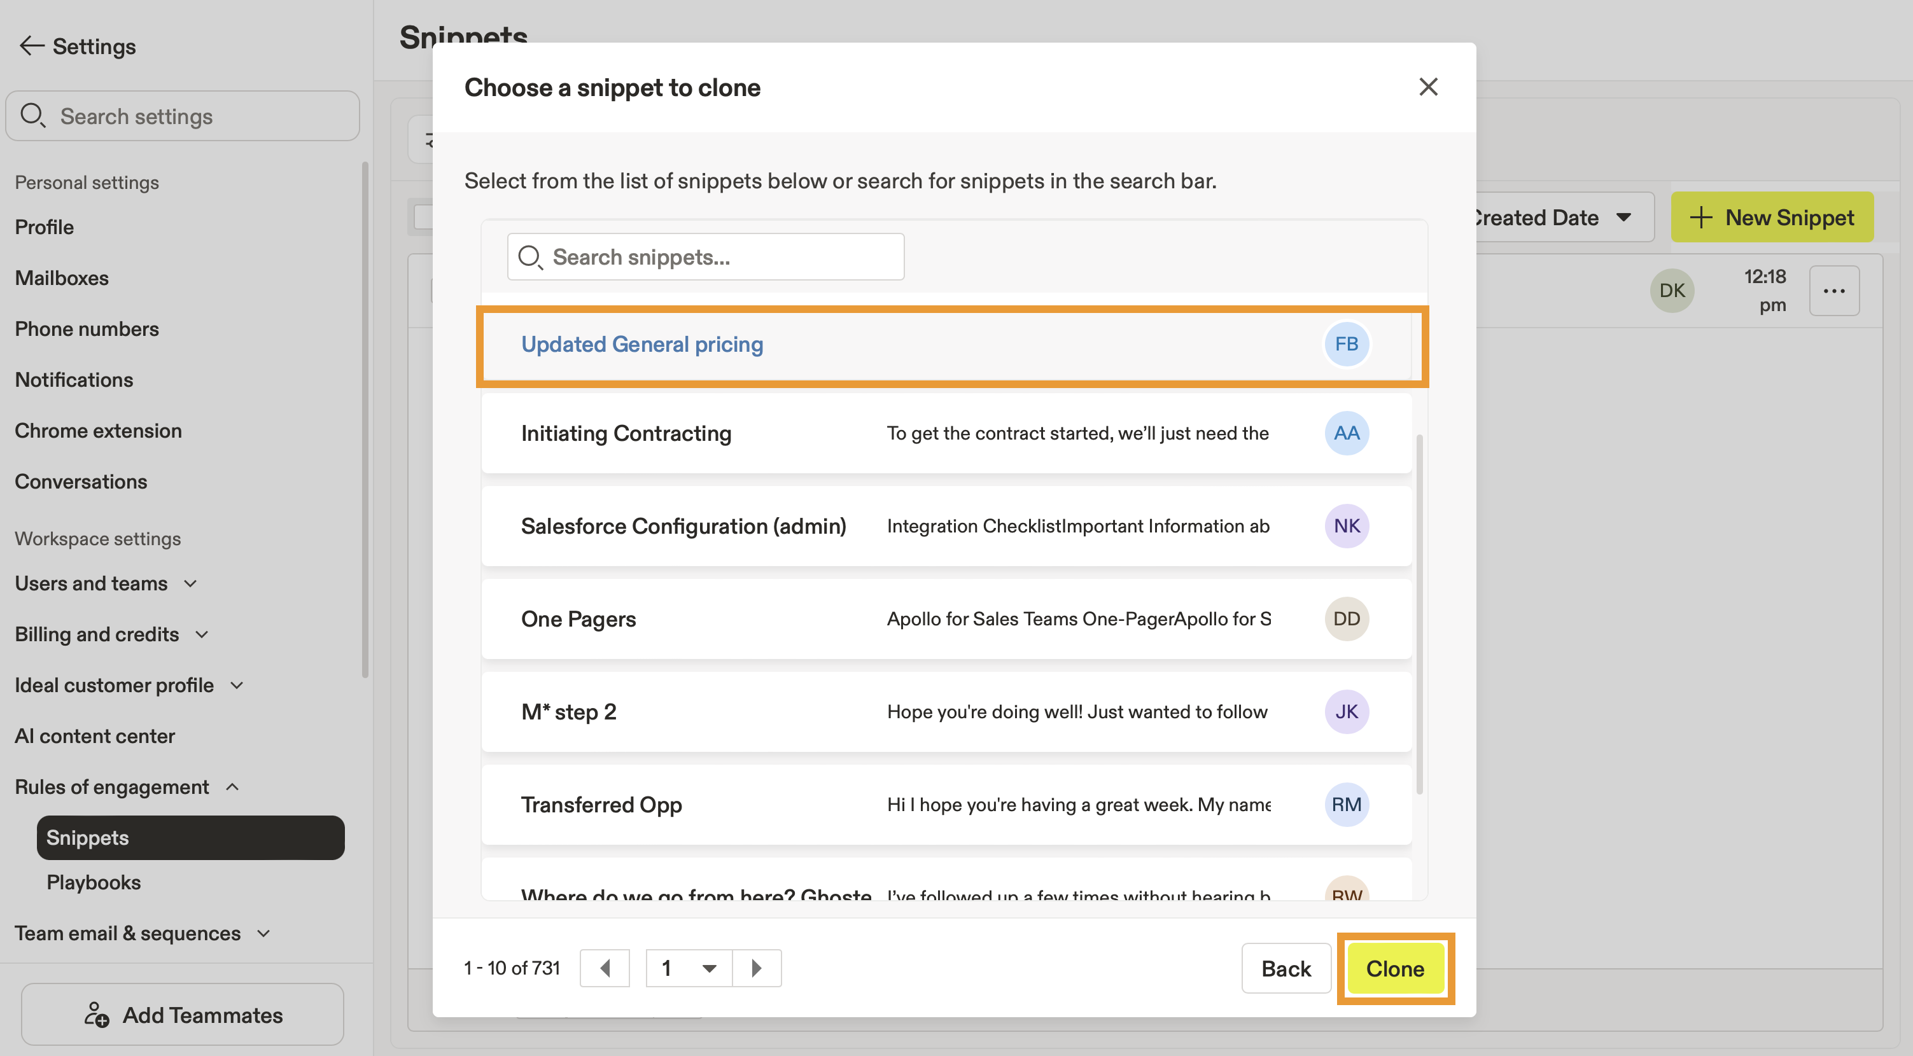Open the three-dot menu on snippet row
The width and height of the screenshot is (1913, 1056).
point(1833,291)
